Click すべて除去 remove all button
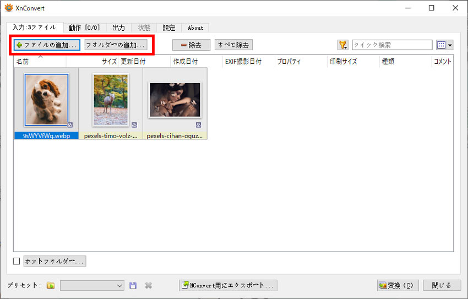 (233, 45)
